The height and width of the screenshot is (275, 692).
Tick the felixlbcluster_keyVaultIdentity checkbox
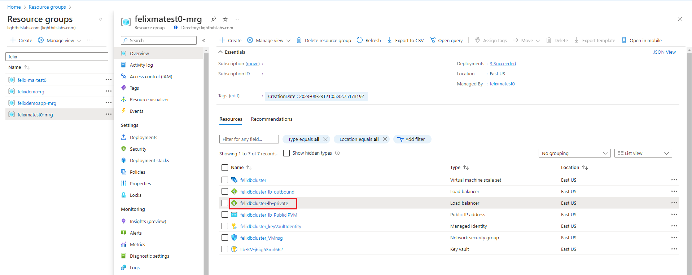click(225, 226)
